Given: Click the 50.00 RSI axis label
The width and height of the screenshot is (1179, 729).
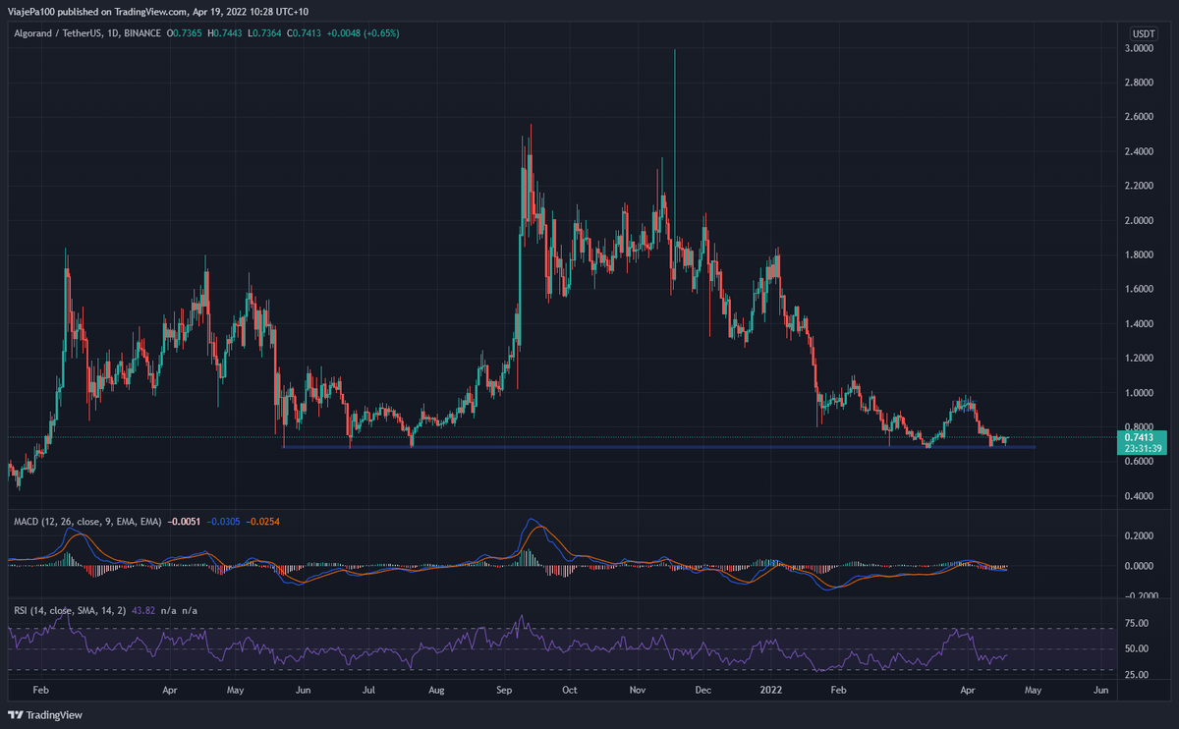Looking at the screenshot, I should 1136,648.
